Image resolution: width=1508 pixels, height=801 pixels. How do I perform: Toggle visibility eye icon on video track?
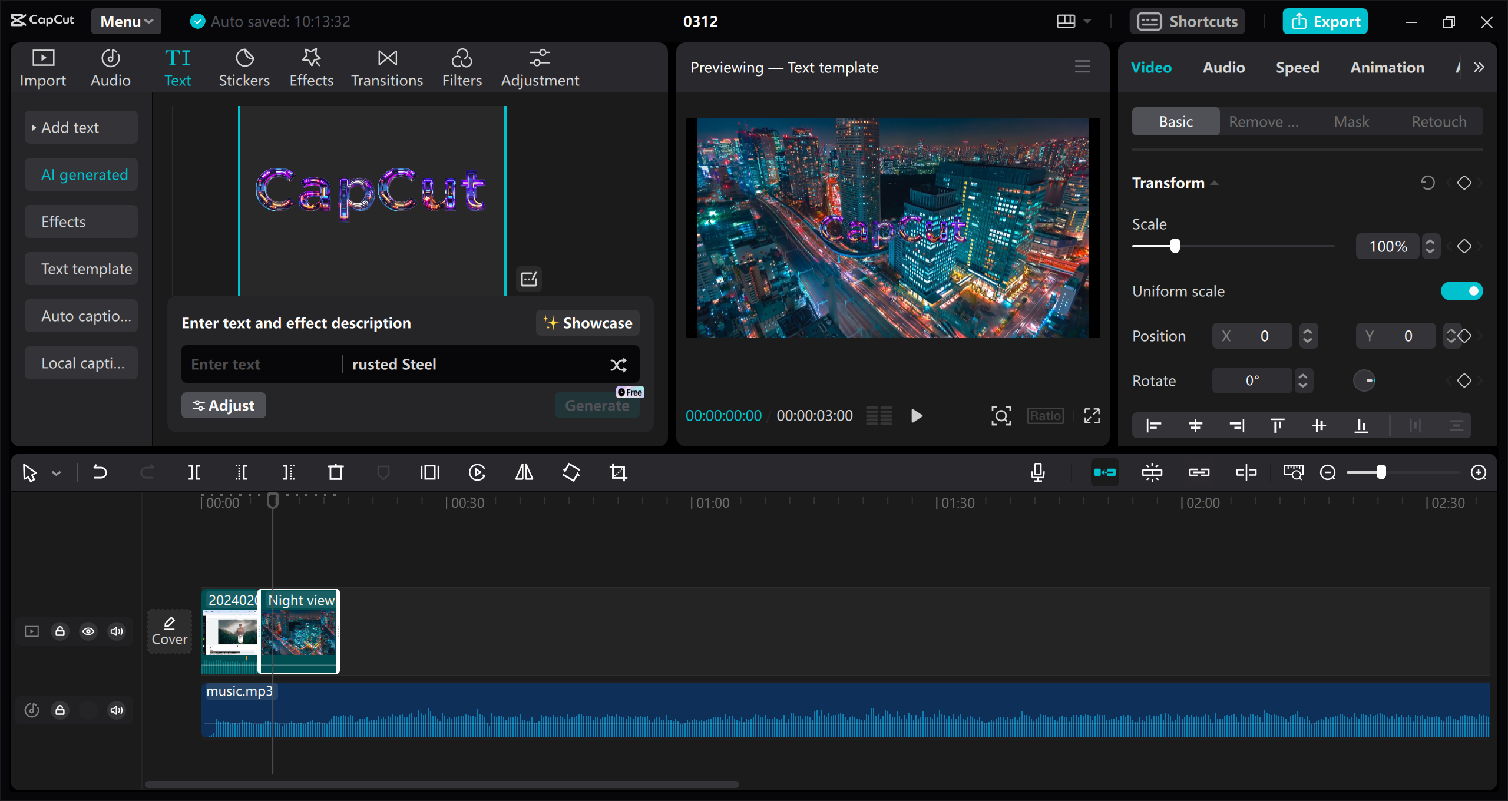(88, 630)
